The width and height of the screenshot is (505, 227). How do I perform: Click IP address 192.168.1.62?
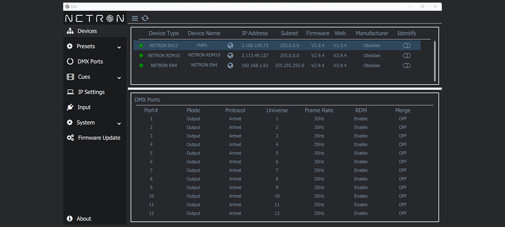pos(255,66)
